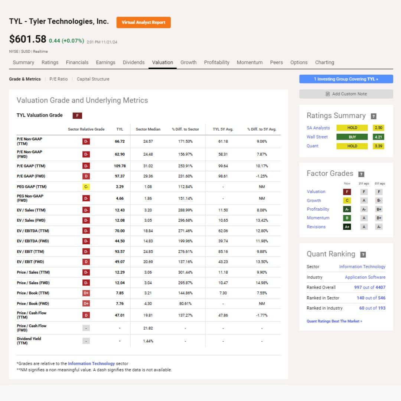Viewport: 401px width, 401px height.
Task: Click the Growth 'Now' C grade in Factor Grades
Action: tap(347, 200)
